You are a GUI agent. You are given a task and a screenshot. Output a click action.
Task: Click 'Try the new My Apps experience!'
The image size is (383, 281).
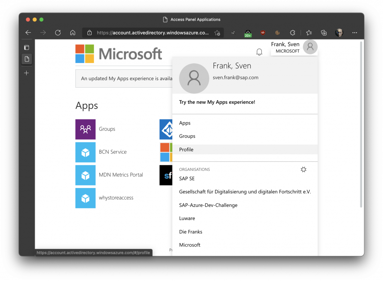point(217,102)
